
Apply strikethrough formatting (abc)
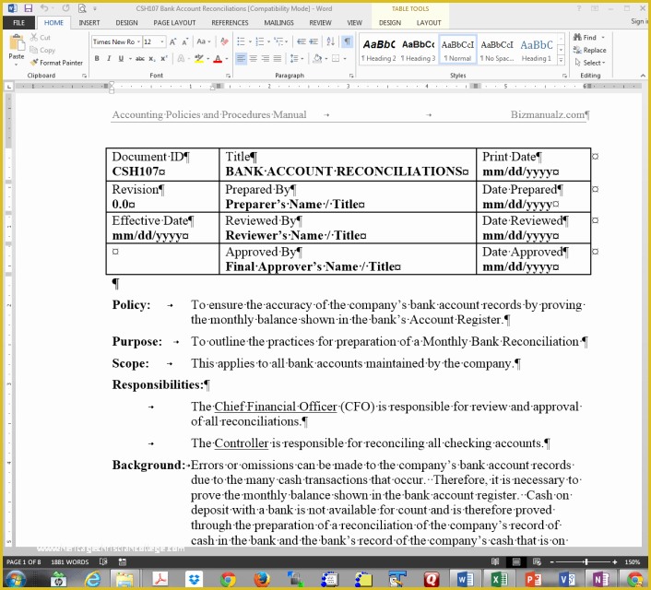[140, 59]
